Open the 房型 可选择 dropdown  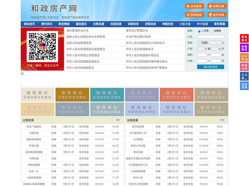(x=211, y=43)
